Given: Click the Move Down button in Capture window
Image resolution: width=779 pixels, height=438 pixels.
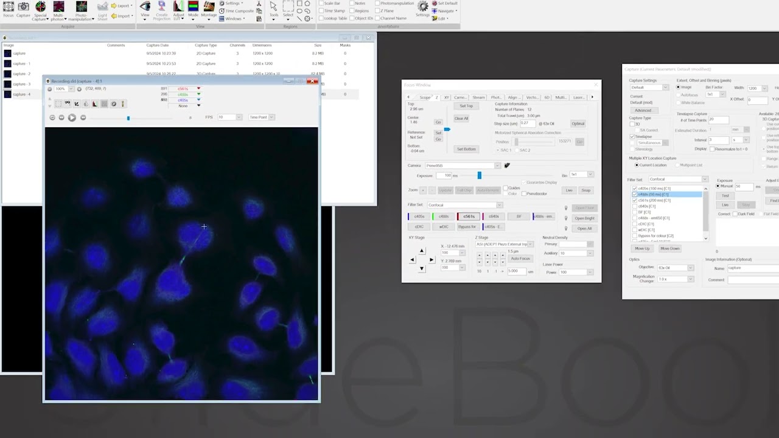Looking at the screenshot, I should tap(669, 248).
